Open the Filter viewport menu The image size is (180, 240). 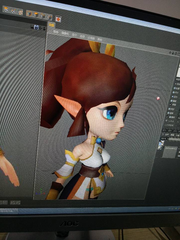pos(91,38)
